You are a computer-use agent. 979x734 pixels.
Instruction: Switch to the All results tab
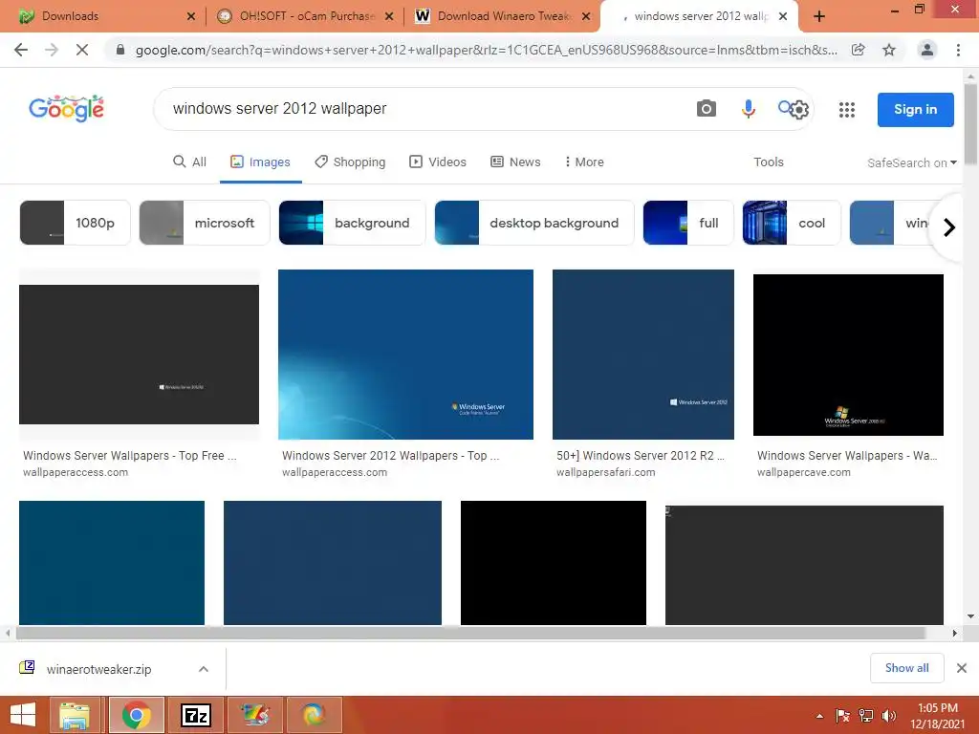click(190, 162)
